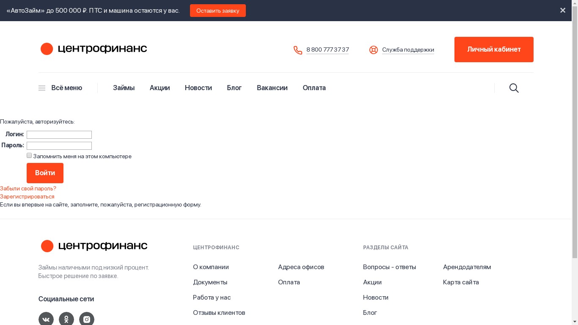Viewport: 578px width, 325px height.
Task: Click the phone icon beside 8 800 number
Action: point(298,50)
